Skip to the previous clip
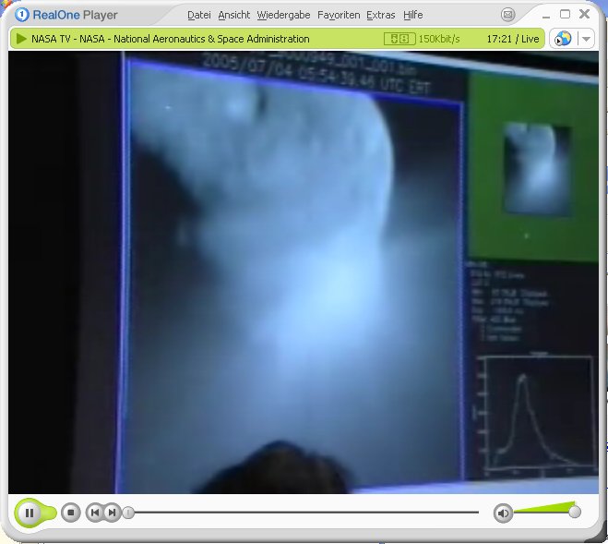This screenshot has height=544, width=608. click(94, 513)
